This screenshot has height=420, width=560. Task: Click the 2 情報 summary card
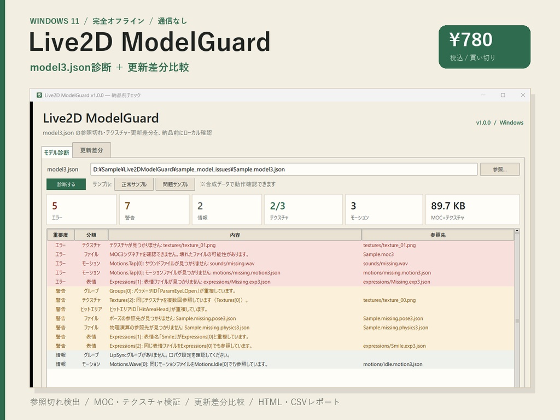227,209
